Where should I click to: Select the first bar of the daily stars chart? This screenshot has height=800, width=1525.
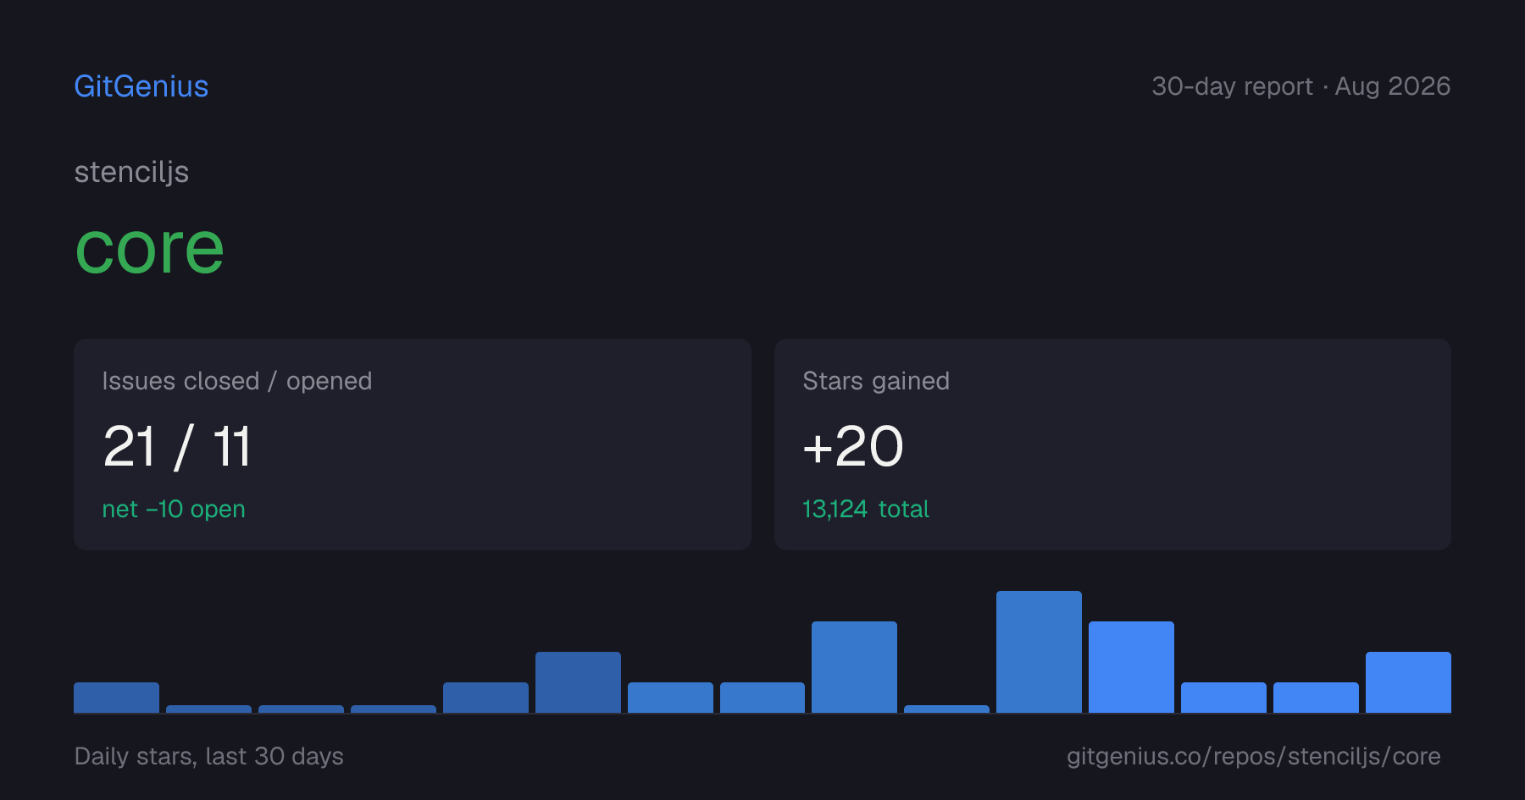[x=116, y=698]
